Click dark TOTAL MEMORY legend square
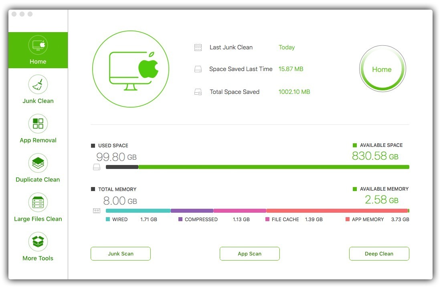Screen dimensions: 441x289 pos(93,189)
